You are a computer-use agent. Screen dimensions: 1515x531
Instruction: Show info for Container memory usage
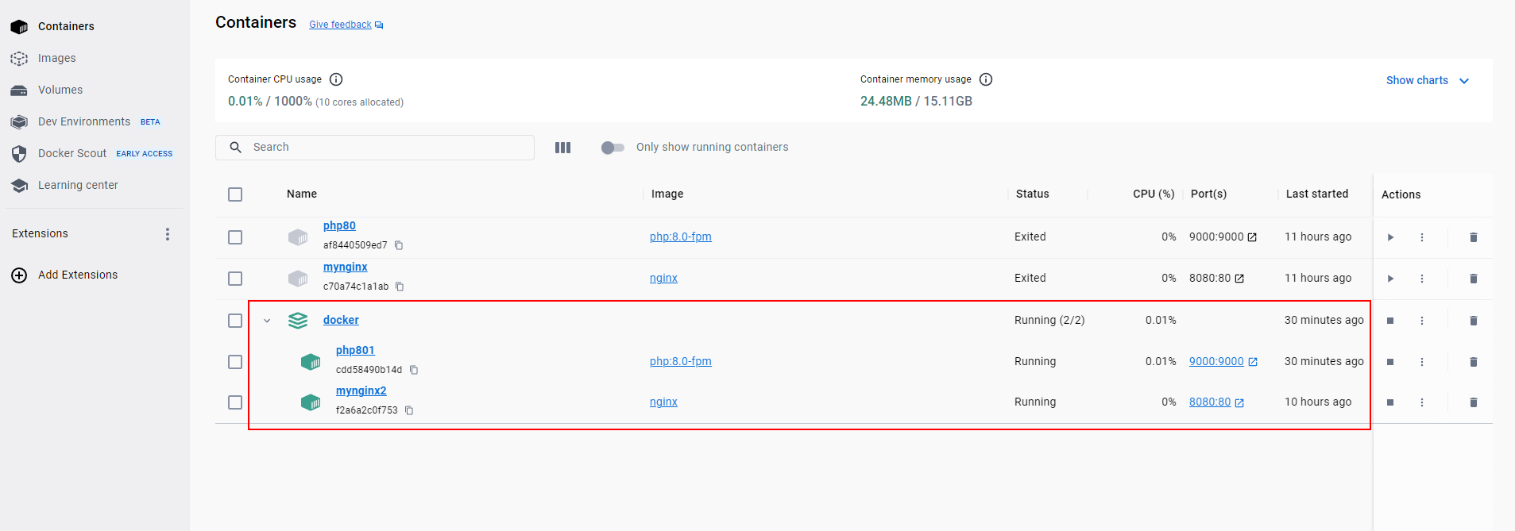coord(986,79)
